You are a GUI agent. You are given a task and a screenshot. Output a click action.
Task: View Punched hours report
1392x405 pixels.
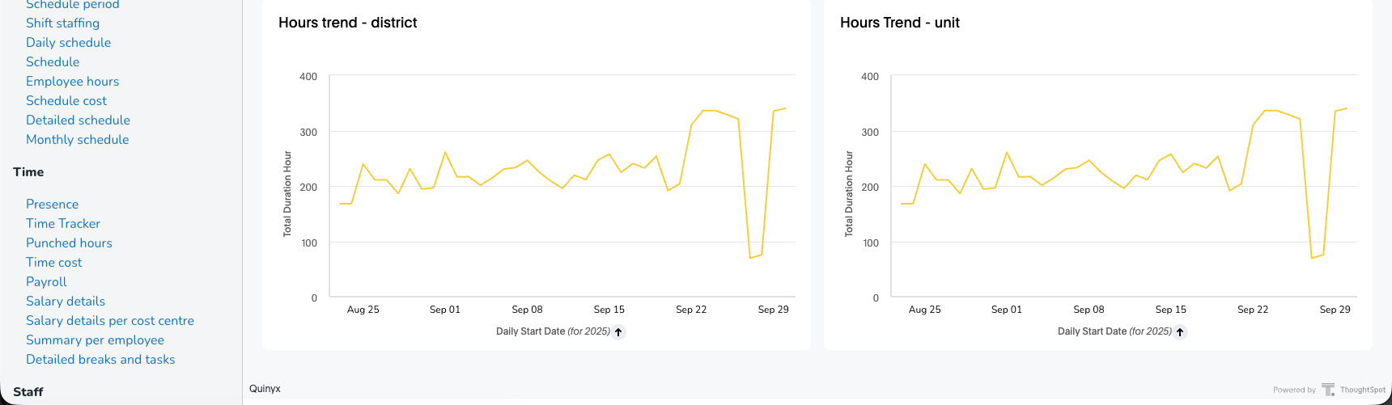tap(69, 243)
